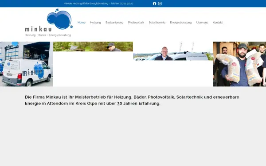Click the 'Heizung · Bäder · Energieberatung' tagline

pos(48,35)
